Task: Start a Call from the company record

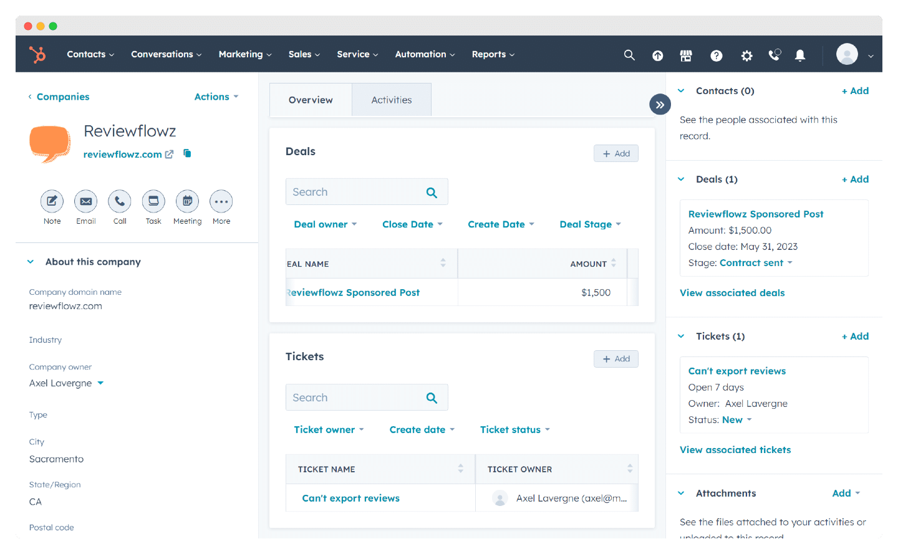Action: (119, 201)
